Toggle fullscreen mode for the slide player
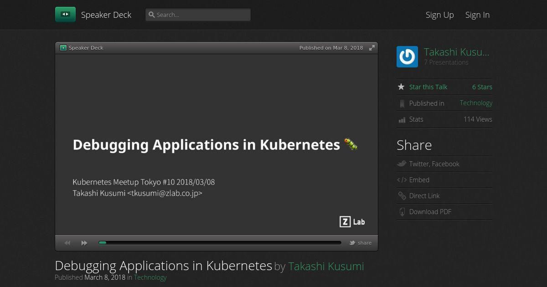Image resolution: width=547 pixels, height=287 pixels. point(372,48)
